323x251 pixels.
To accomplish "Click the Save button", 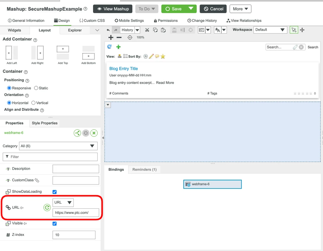I will click(174, 9).
